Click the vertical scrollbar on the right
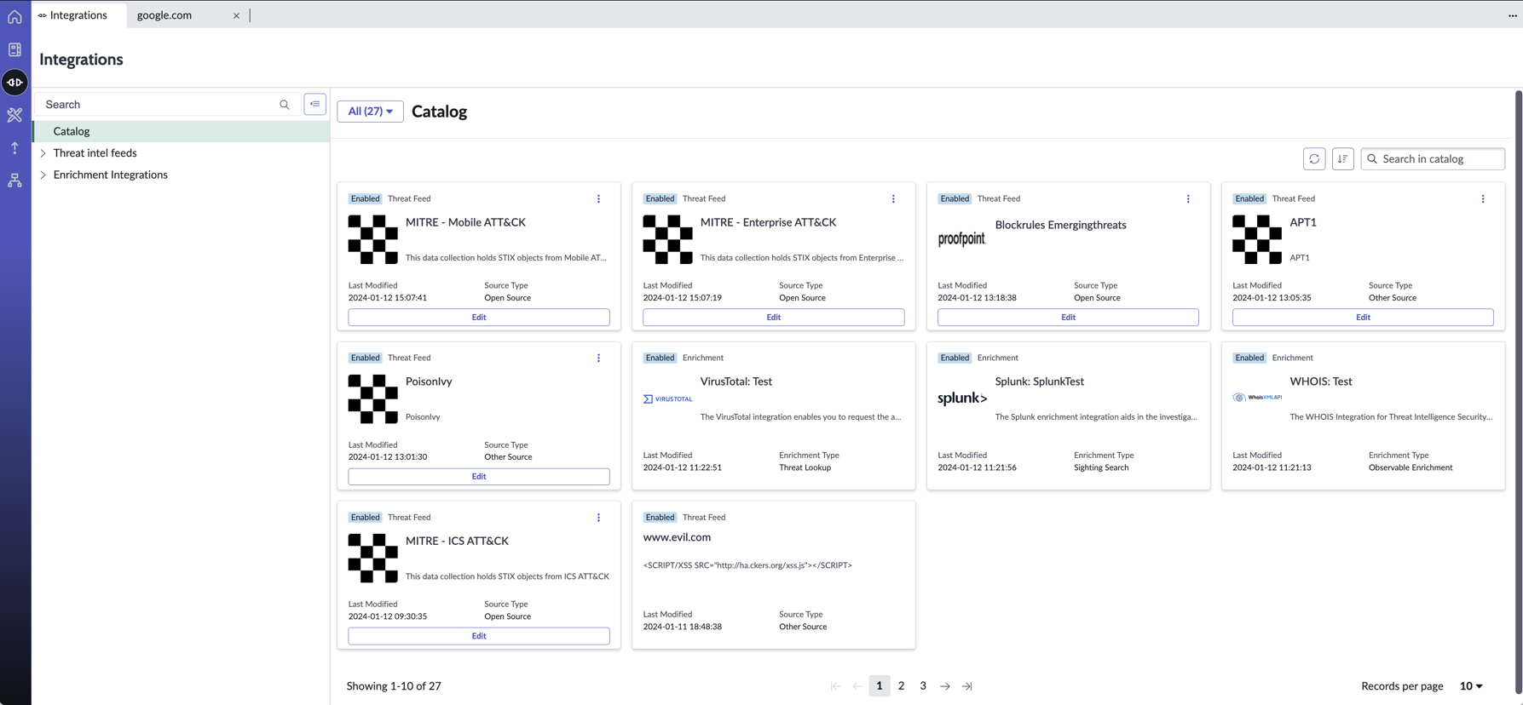 tap(1518, 392)
